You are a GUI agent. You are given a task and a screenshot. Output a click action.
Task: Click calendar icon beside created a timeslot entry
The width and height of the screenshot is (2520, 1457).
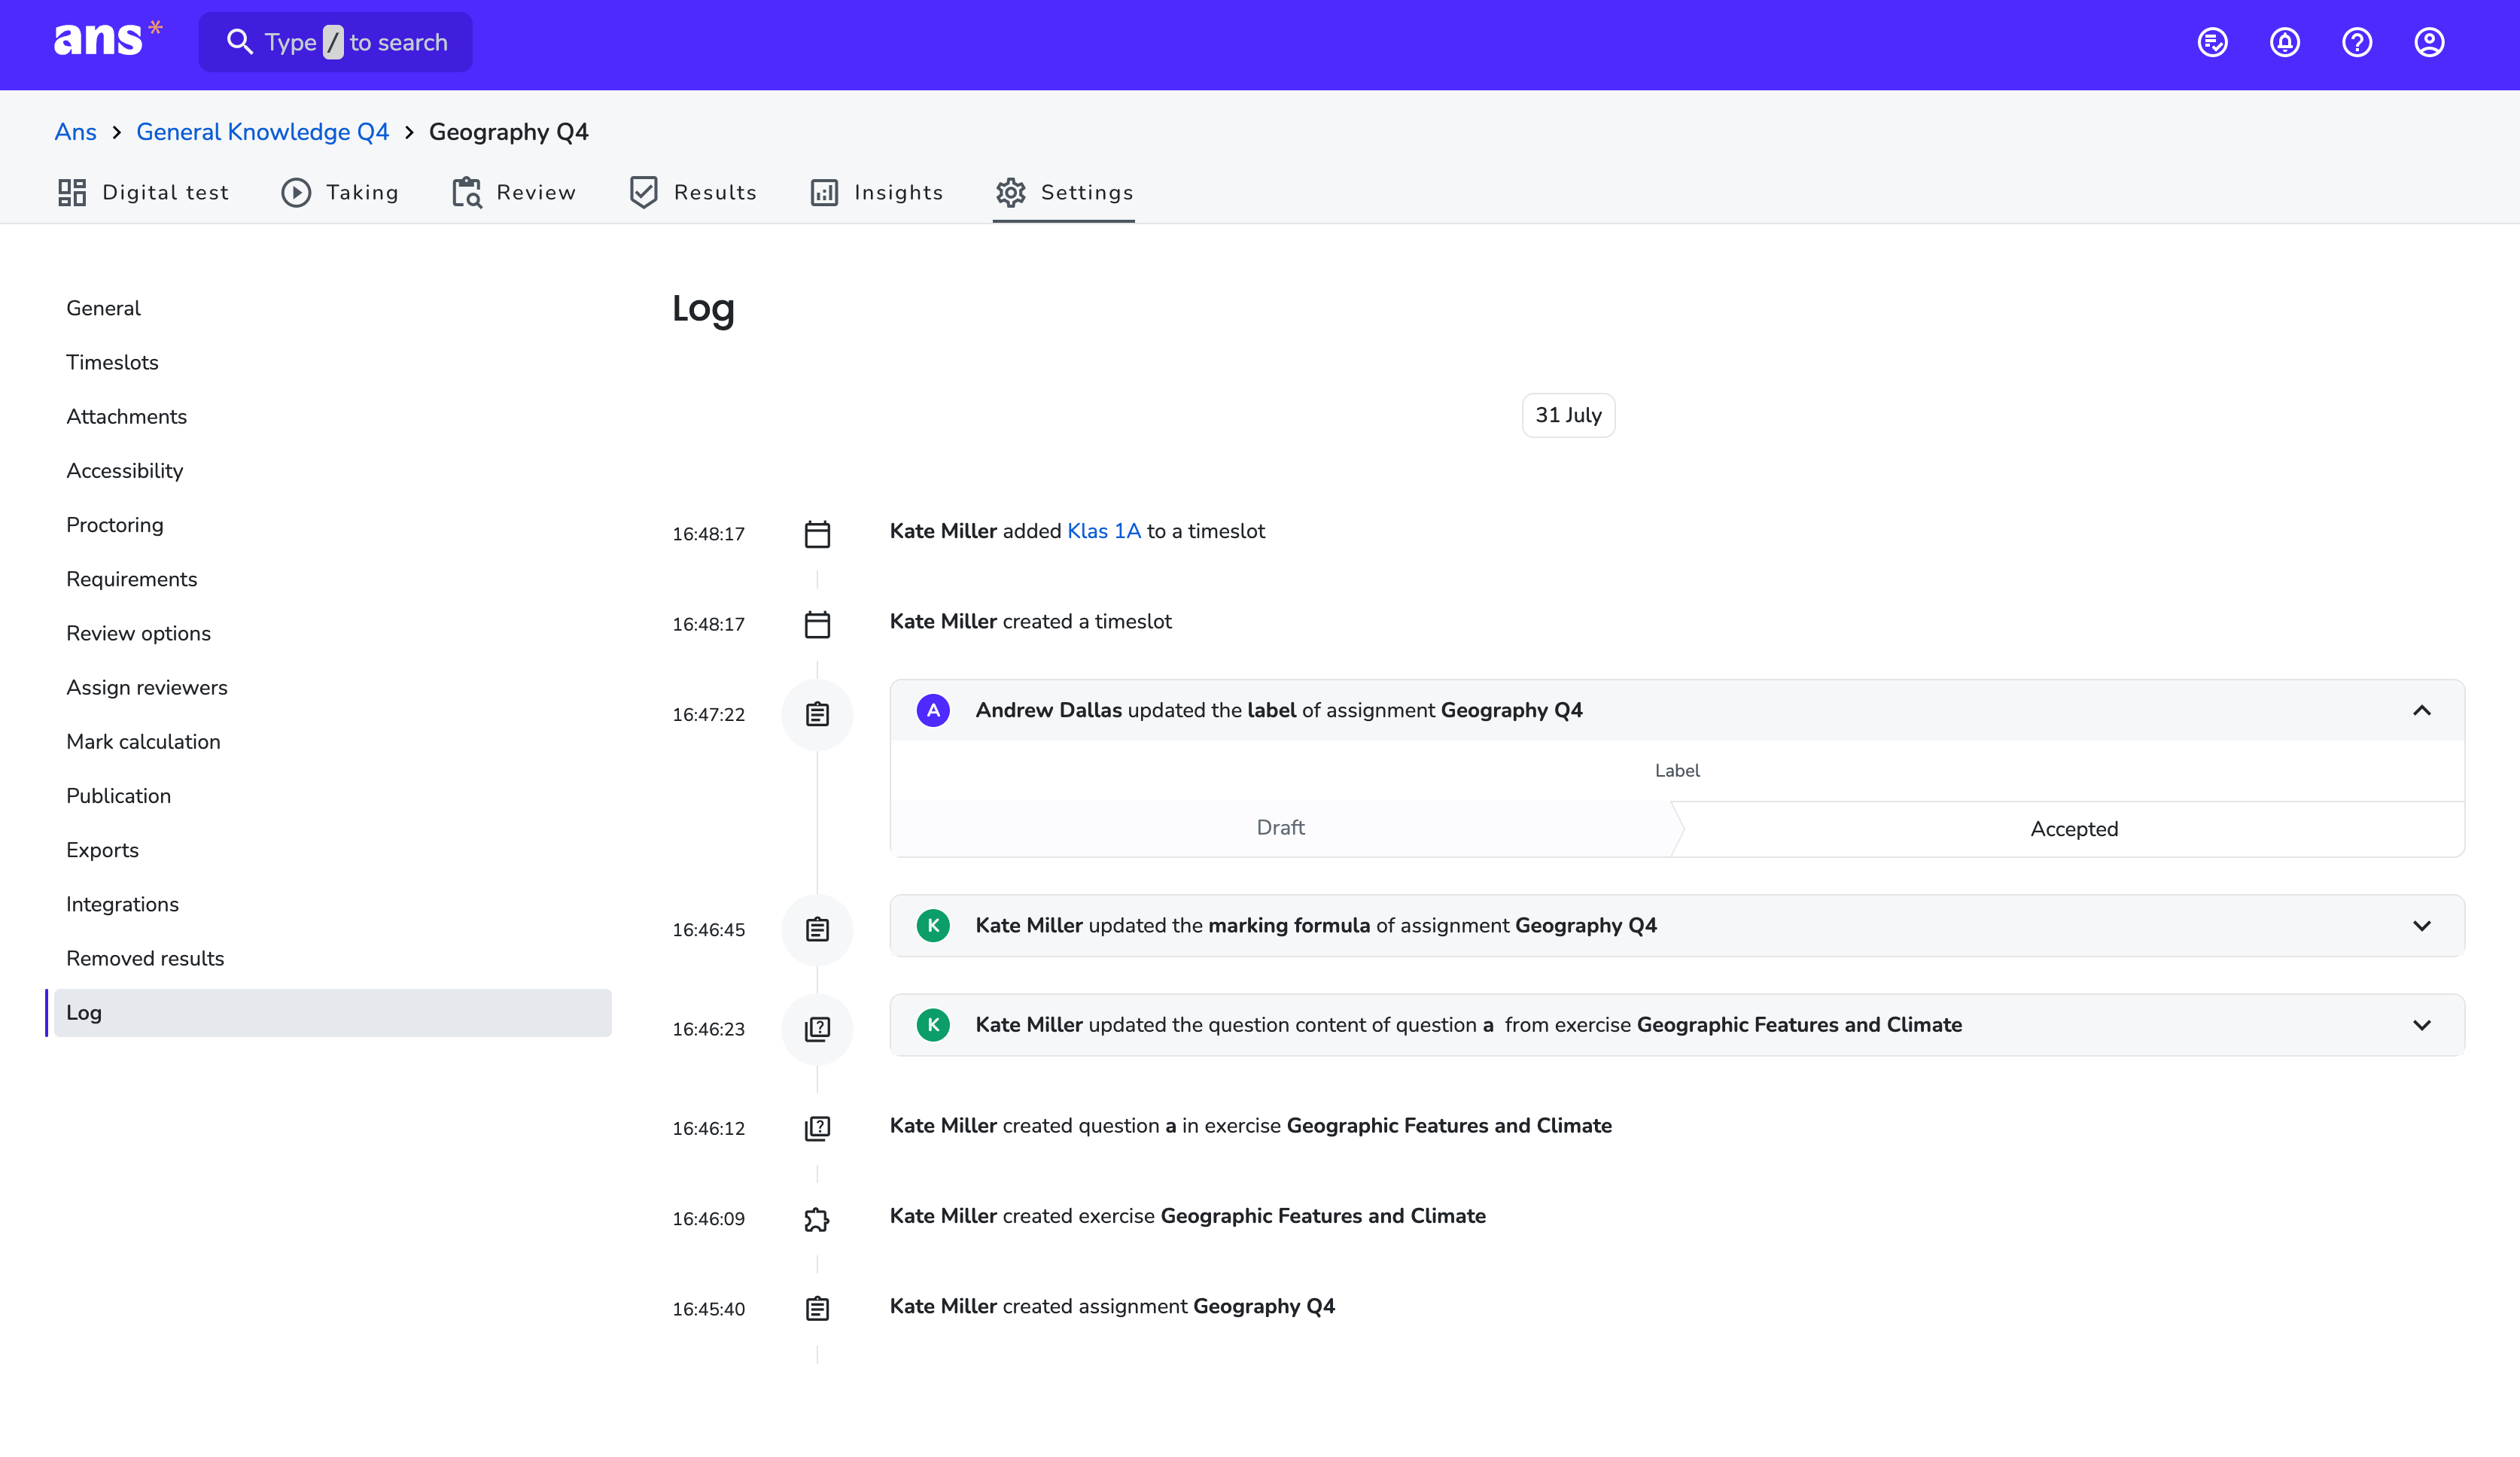(817, 624)
